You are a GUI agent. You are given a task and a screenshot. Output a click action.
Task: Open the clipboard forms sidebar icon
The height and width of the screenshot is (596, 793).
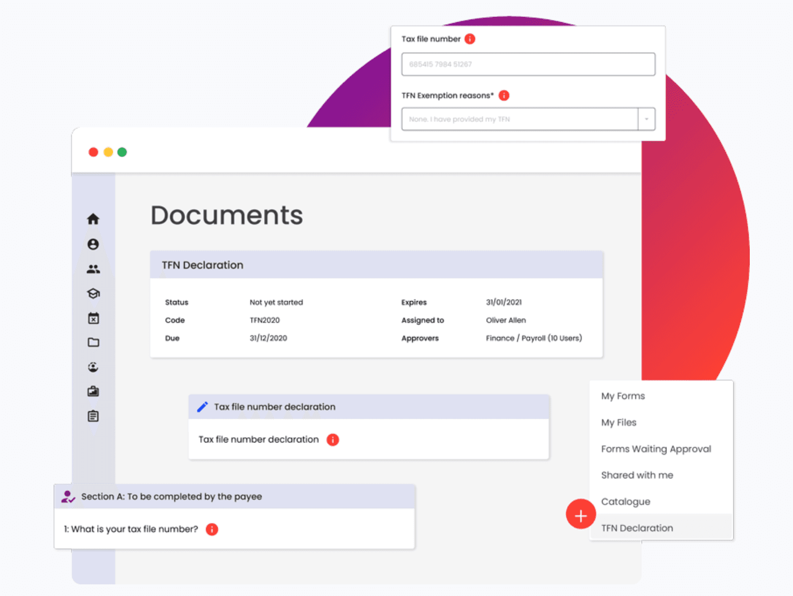[93, 416]
